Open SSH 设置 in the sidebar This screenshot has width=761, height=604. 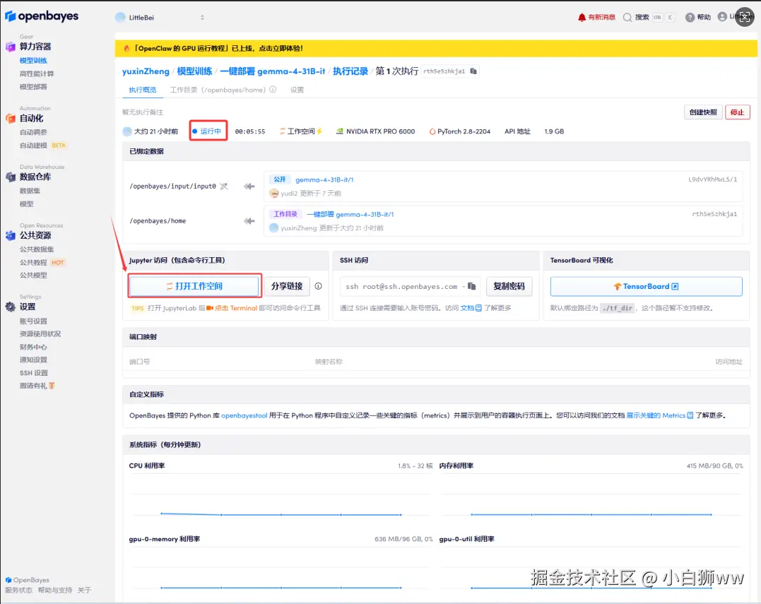coord(34,372)
